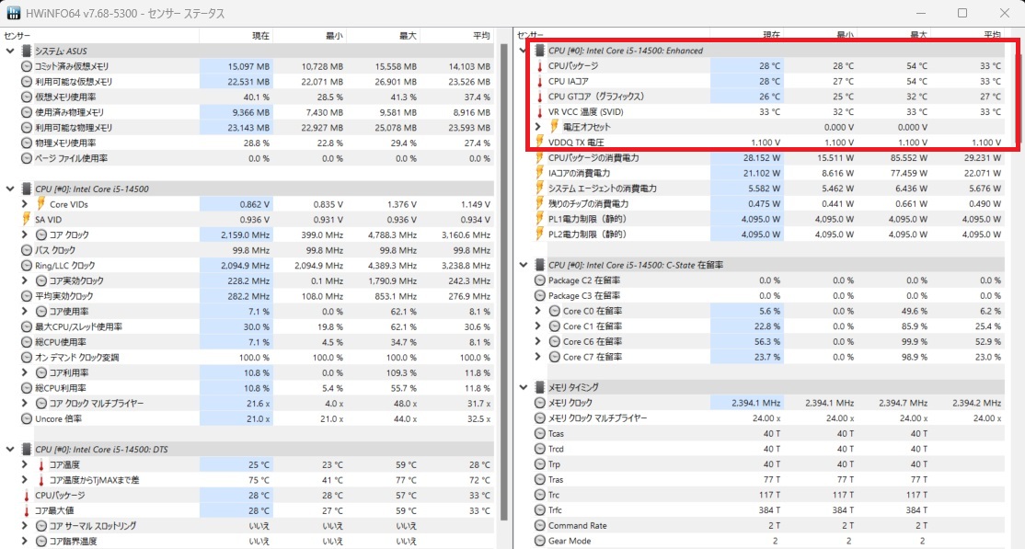The width and height of the screenshot is (1025, 549).
Task: Click the clock icon of Package C2 在留率
Action: (x=539, y=280)
